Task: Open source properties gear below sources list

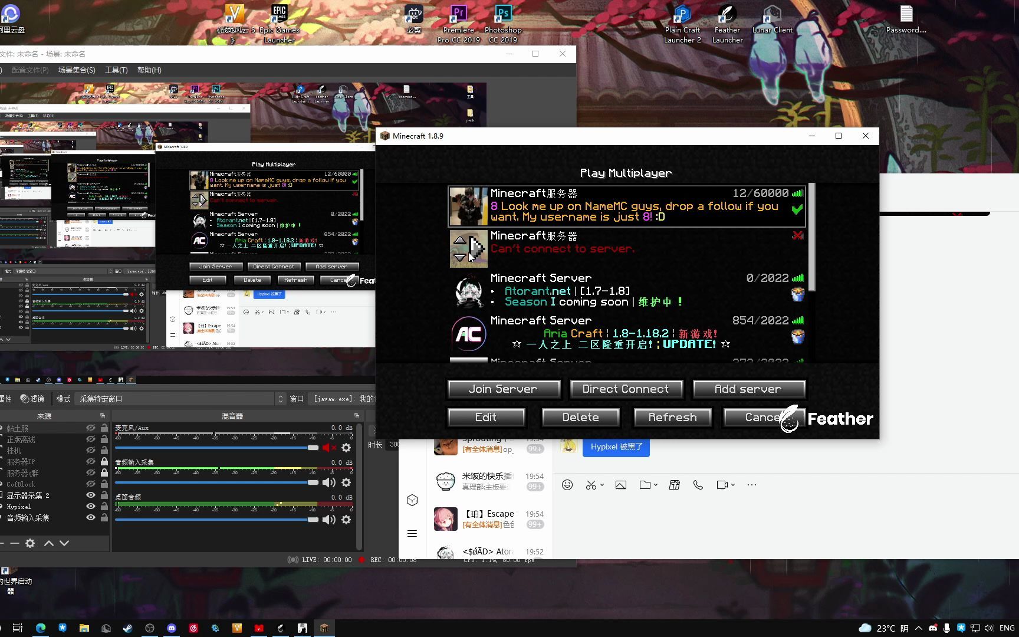Action: [x=30, y=543]
